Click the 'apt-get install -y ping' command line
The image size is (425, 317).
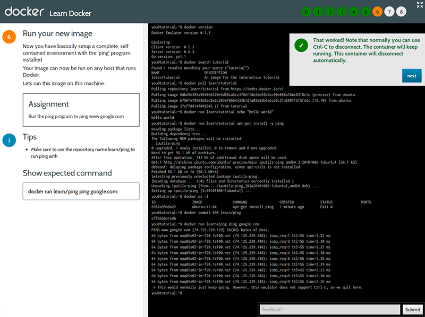click(217, 124)
